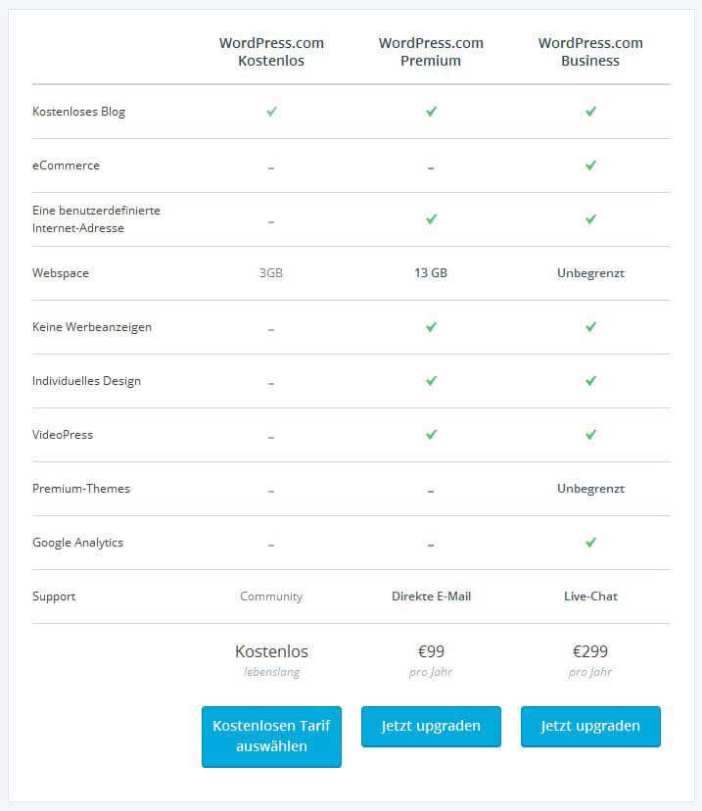The width and height of the screenshot is (702, 811).
Task: Click the 'VideoPress' row label
Action: pyautogui.click(x=63, y=435)
